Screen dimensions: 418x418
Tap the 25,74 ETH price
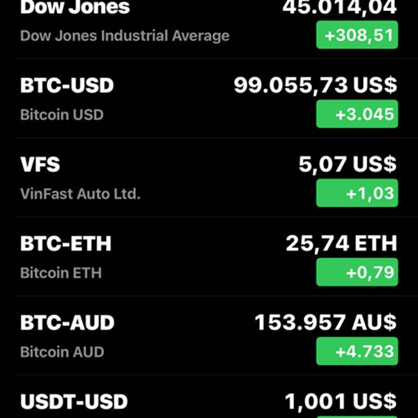point(341,243)
